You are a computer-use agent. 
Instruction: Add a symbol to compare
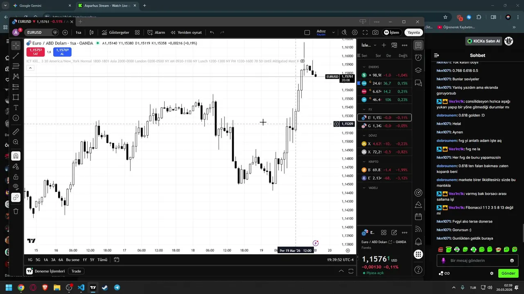pyautogui.click(x=65, y=32)
